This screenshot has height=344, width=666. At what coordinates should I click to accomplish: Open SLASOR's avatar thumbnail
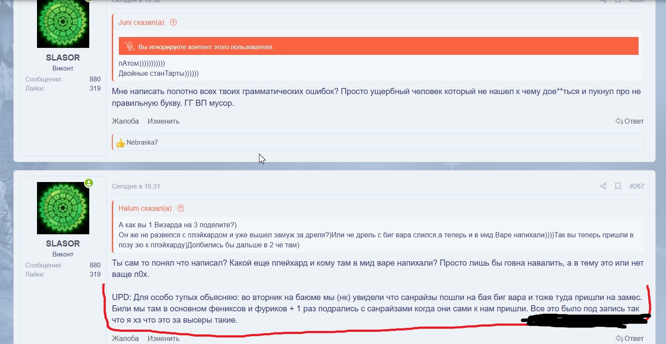(x=63, y=208)
